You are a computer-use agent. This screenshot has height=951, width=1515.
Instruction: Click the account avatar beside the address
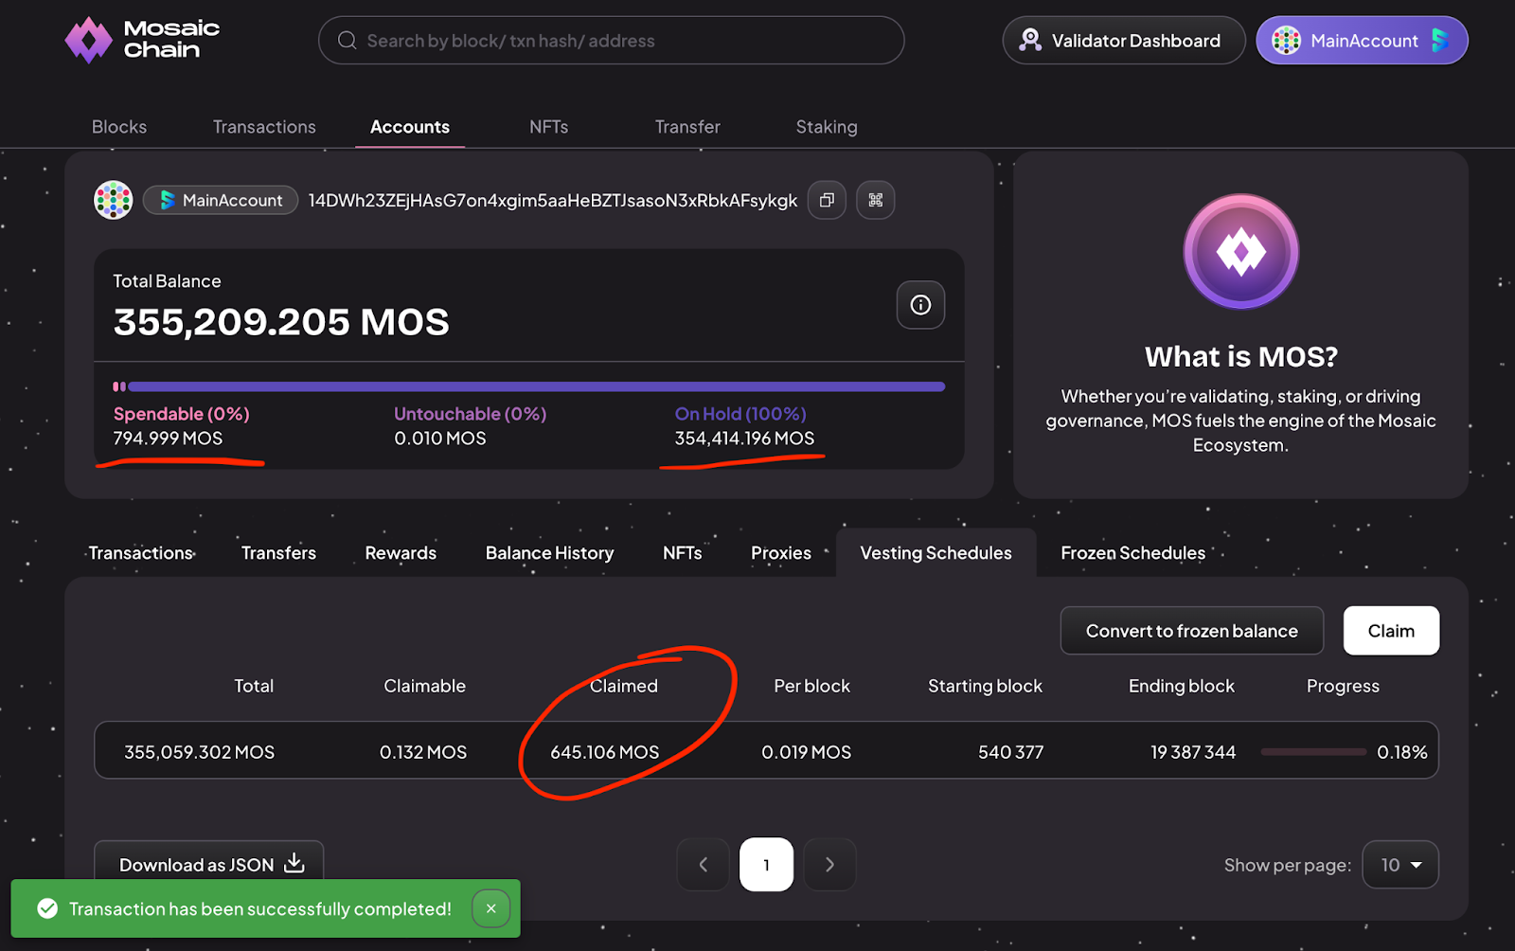(114, 200)
